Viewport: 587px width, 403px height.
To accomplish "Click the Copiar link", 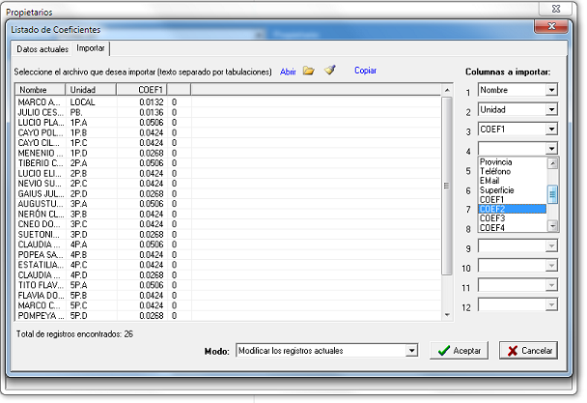I will point(365,71).
